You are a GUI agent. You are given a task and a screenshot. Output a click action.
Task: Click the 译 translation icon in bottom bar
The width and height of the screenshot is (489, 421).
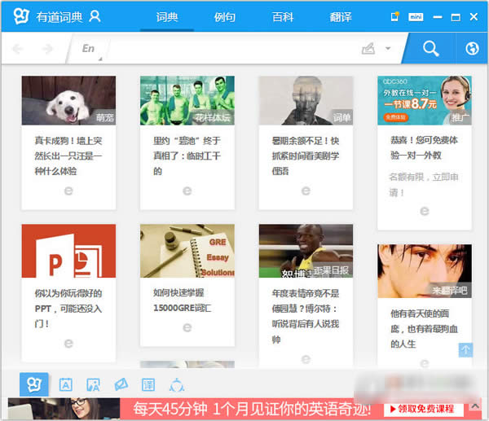148,385
